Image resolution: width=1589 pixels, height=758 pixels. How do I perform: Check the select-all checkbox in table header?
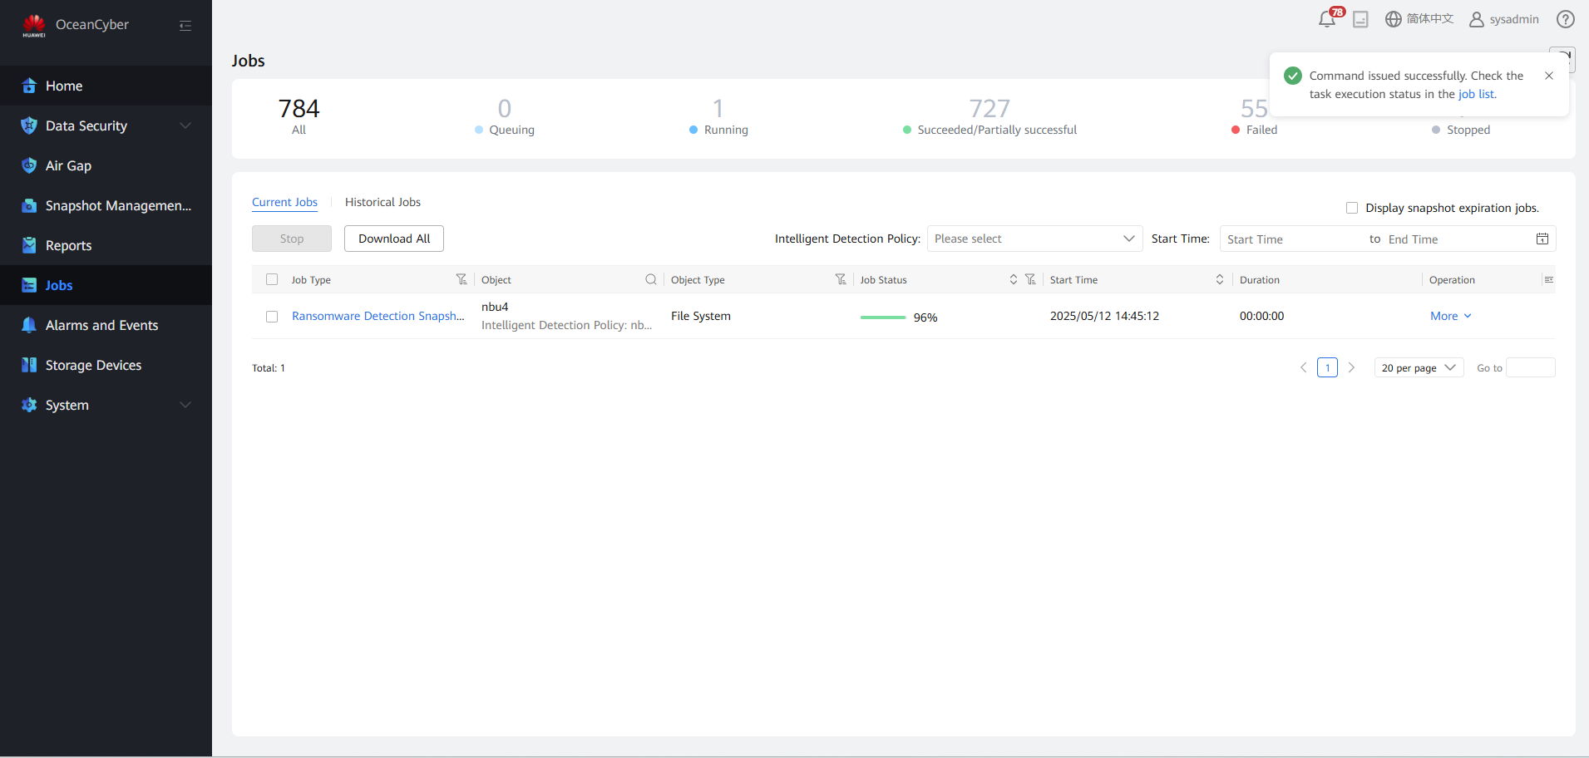tap(272, 279)
